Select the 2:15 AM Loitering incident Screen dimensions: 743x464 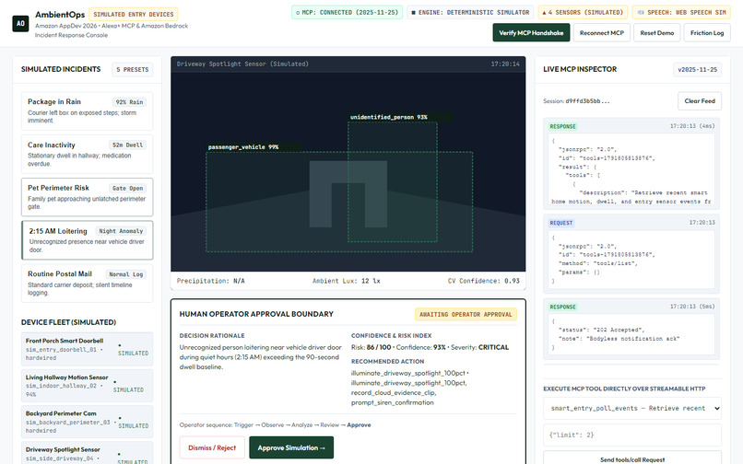[88, 240]
